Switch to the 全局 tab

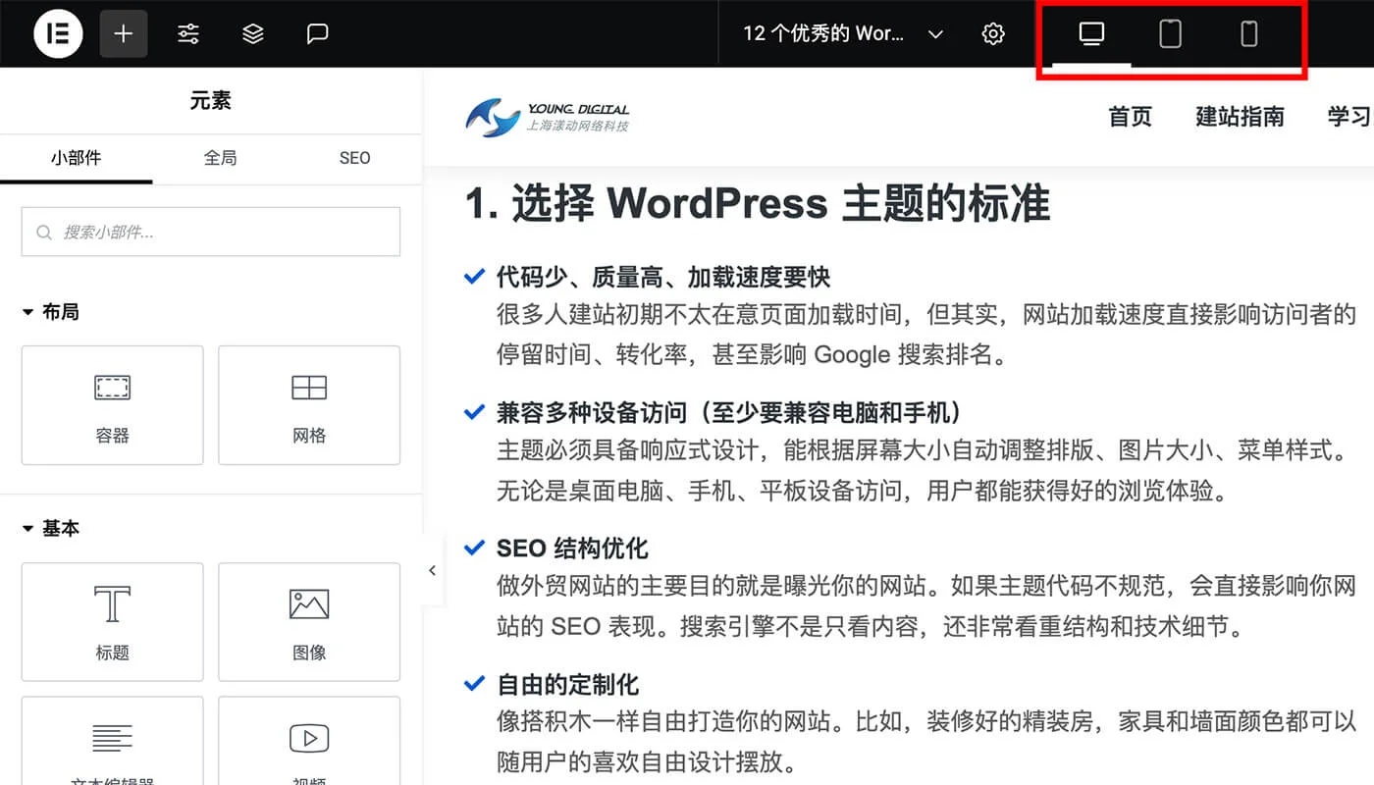pos(220,158)
